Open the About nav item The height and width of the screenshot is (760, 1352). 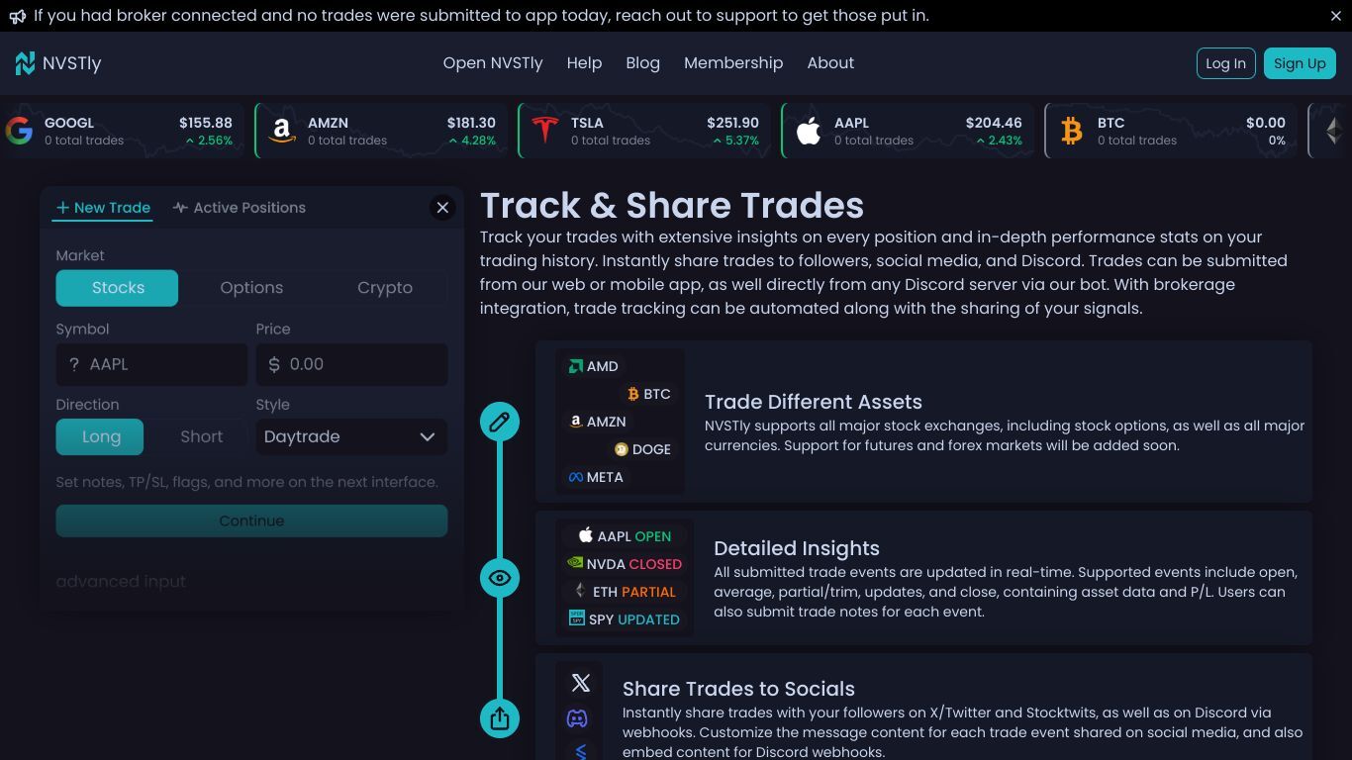tap(830, 63)
